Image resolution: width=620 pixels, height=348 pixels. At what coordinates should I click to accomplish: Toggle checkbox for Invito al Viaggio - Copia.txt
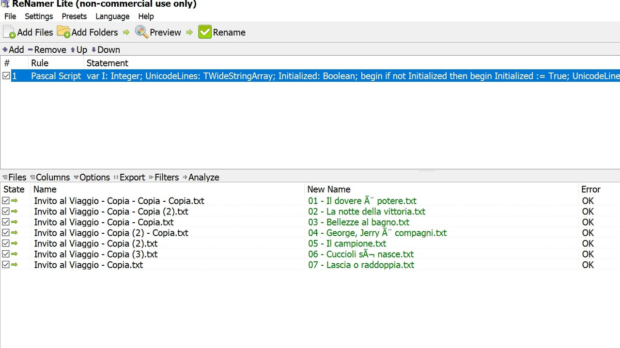[6, 264]
